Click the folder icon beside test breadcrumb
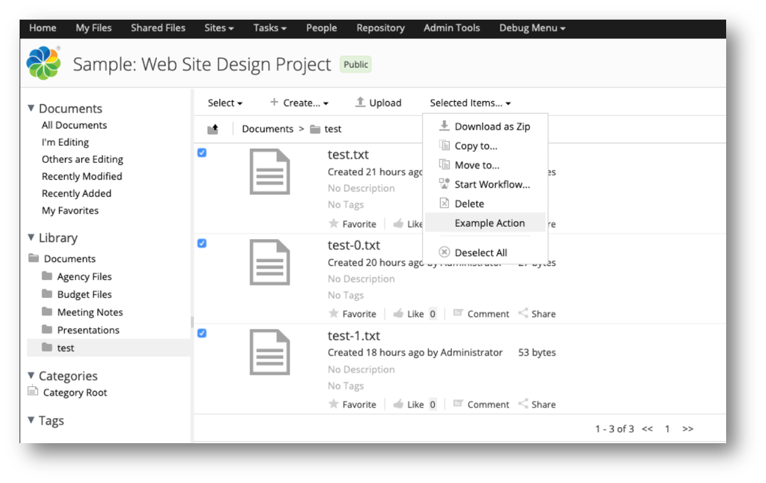Screen dimensions: 766x483 coord(315,129)
